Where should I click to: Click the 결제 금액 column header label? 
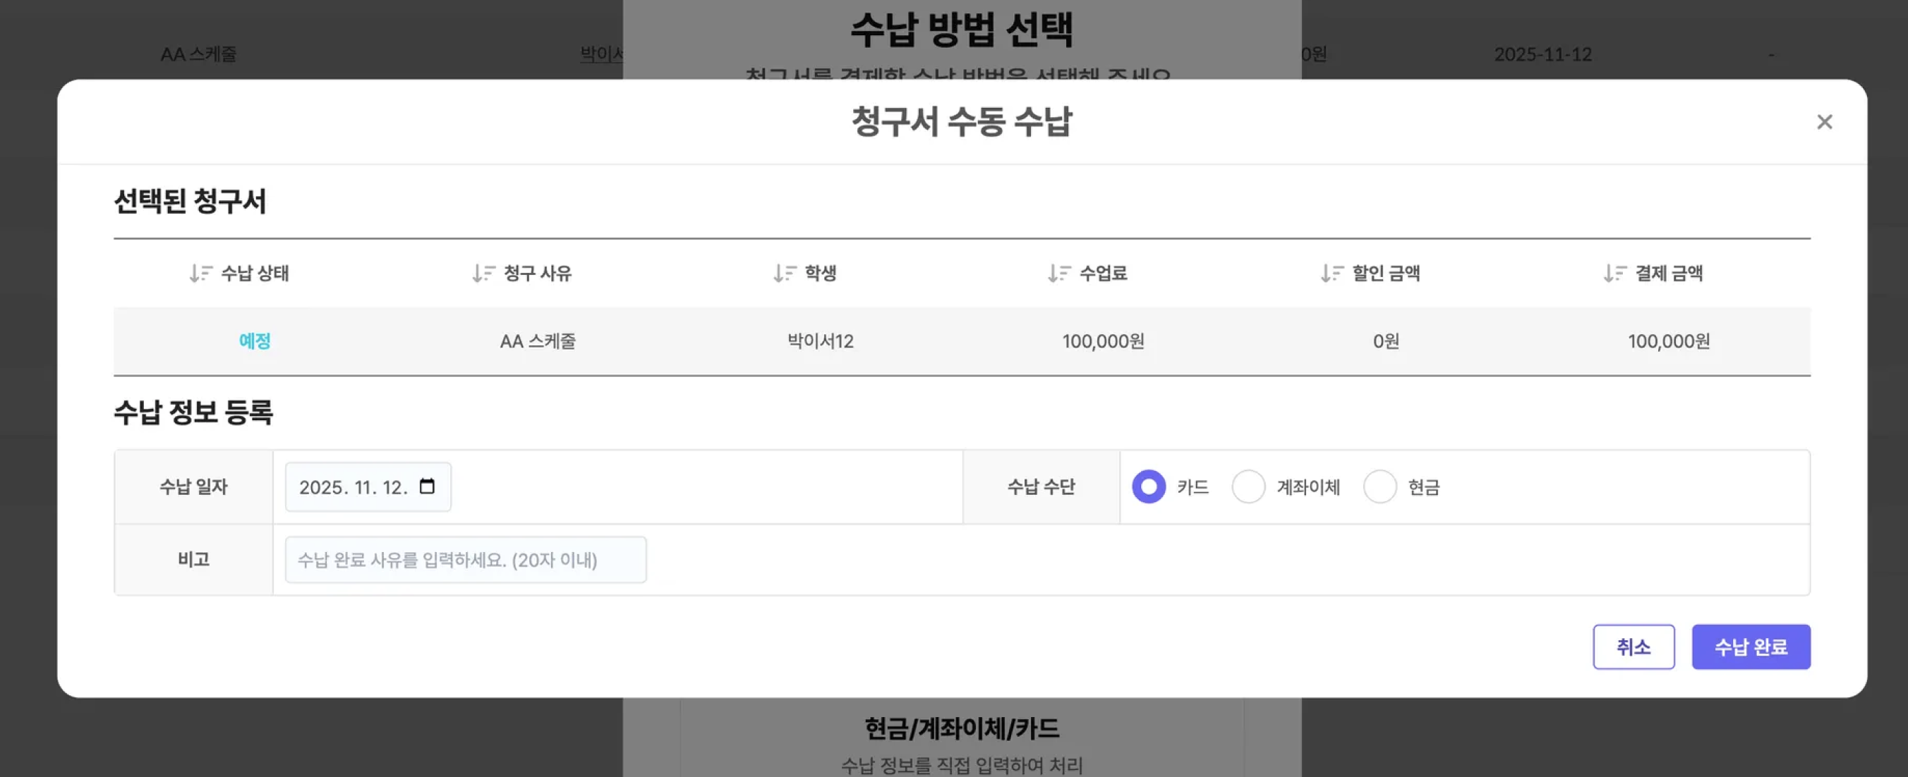point(1668,273)
